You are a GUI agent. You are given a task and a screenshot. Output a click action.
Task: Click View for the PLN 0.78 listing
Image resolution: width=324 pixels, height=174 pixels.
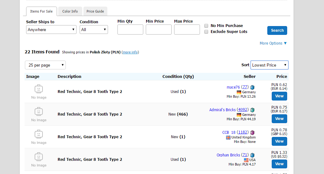click(x=279, y=141)
